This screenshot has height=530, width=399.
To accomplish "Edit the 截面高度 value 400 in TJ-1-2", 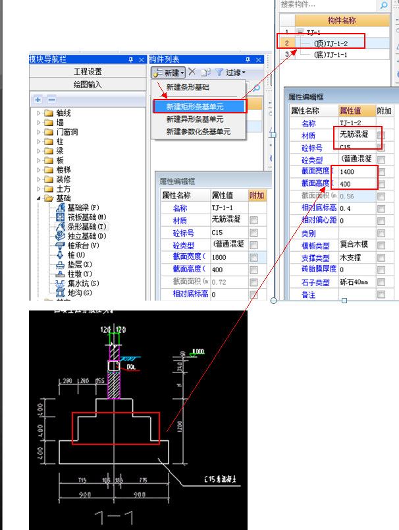I will (357, 184).
